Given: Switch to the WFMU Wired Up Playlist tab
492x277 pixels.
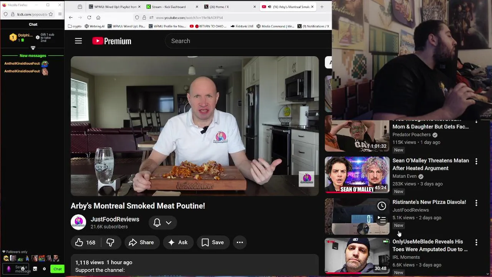Looking at the screenshot, I should [x=114, y=7].
